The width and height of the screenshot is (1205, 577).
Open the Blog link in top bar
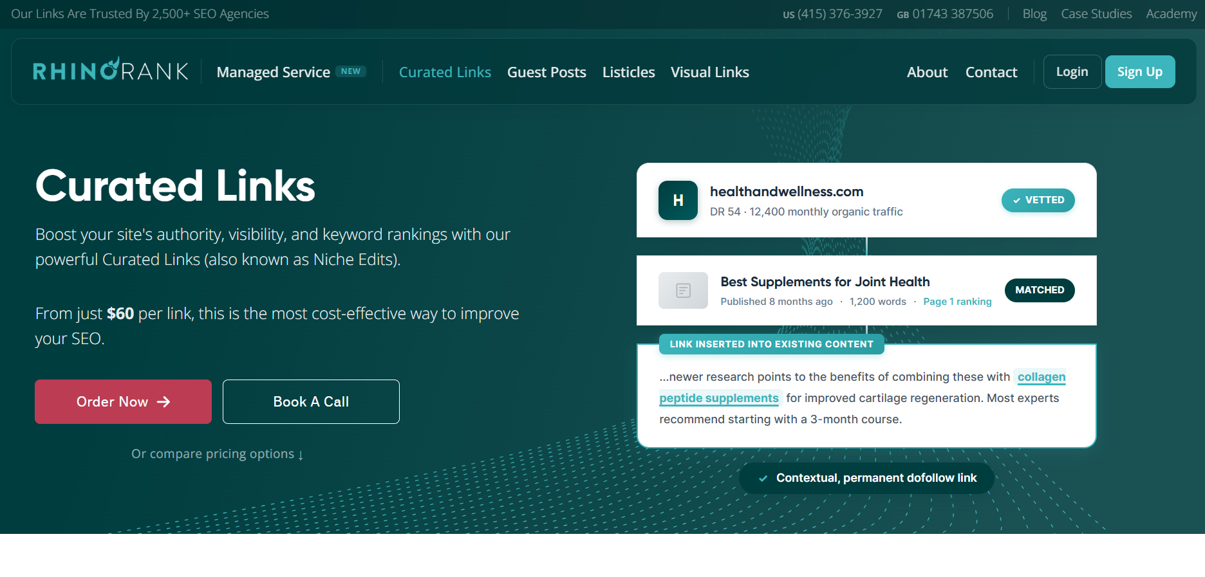tap(1034, 14)
